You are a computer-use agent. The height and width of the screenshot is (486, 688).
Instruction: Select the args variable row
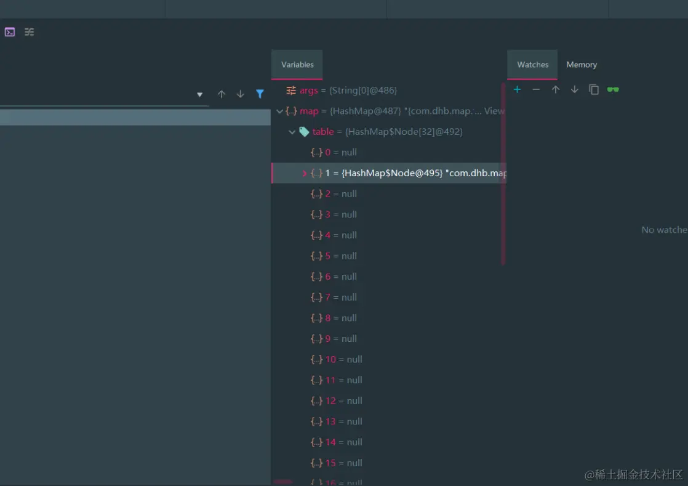pyautogui.click(x=388, y=91)
